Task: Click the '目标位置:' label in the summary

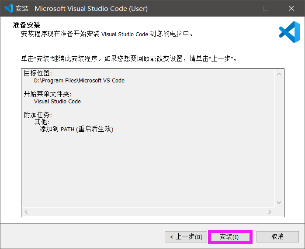Action: pos(38,73)
